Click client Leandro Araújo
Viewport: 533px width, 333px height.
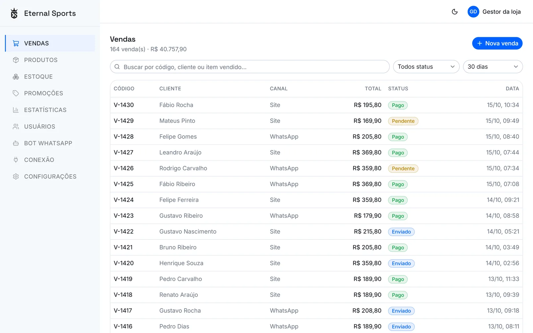[180, 153]
